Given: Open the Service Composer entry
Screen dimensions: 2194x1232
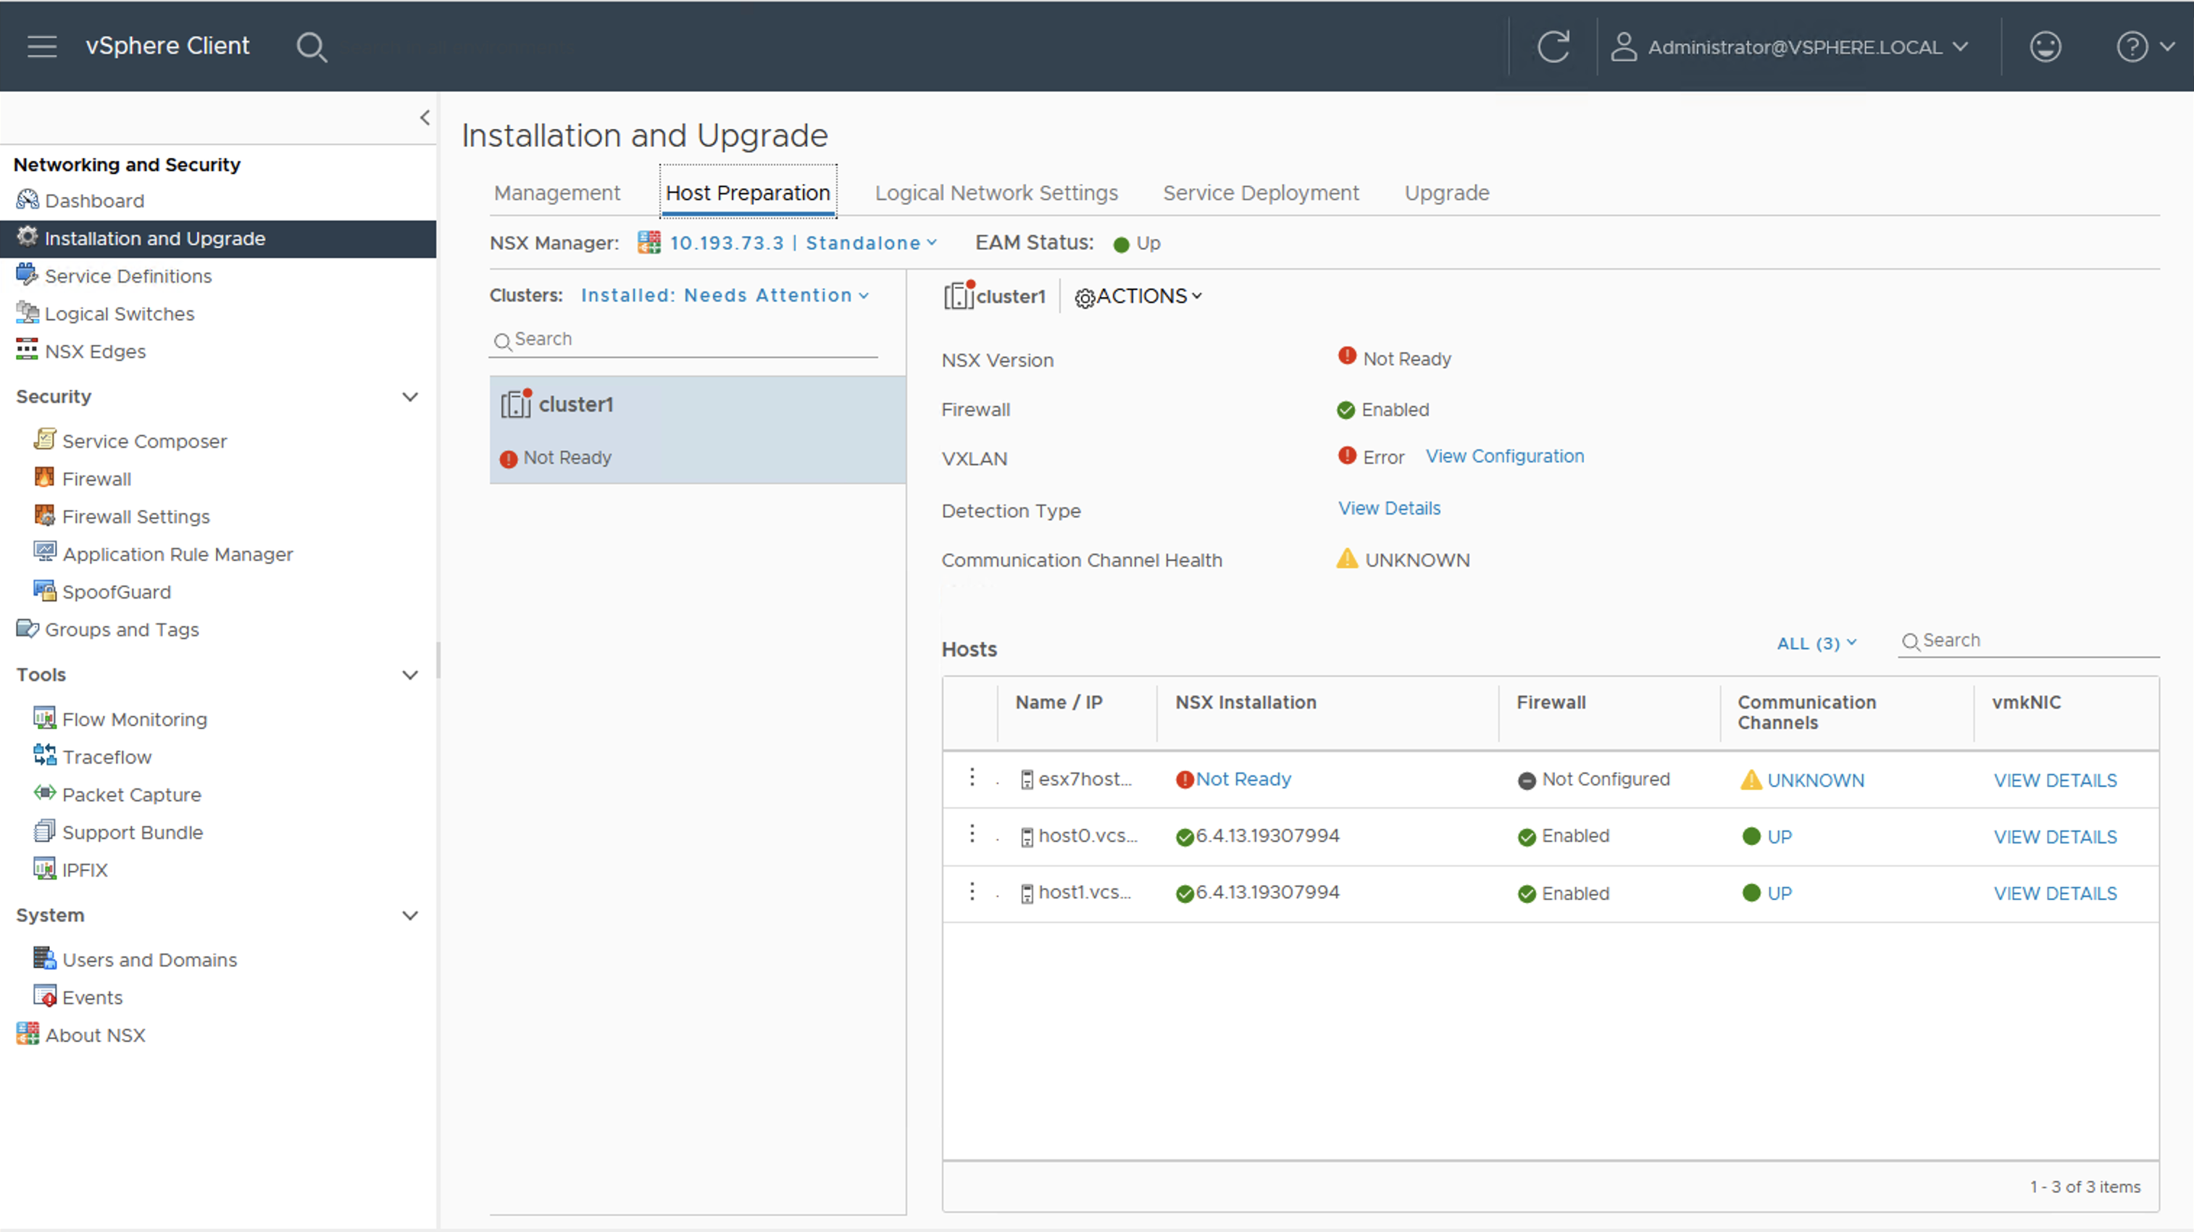Looking at the screenshot, I should [144, 441].
